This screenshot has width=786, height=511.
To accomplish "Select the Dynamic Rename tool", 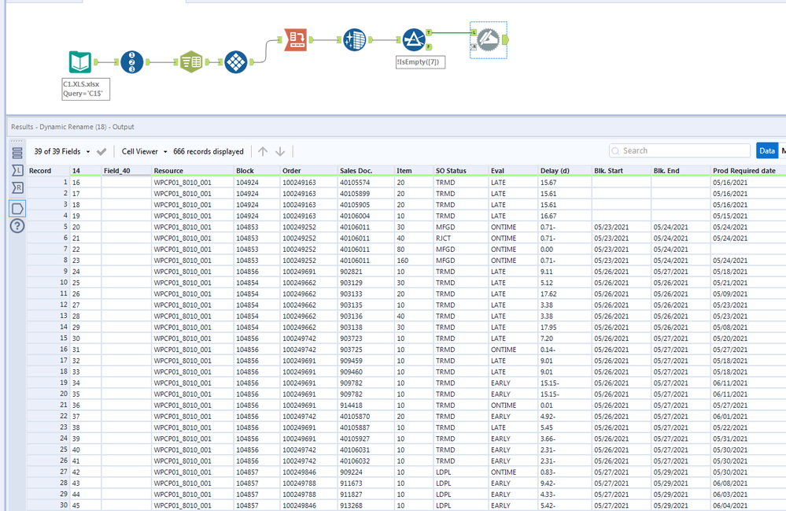I will pyautogui.click(x=489, y=39).
